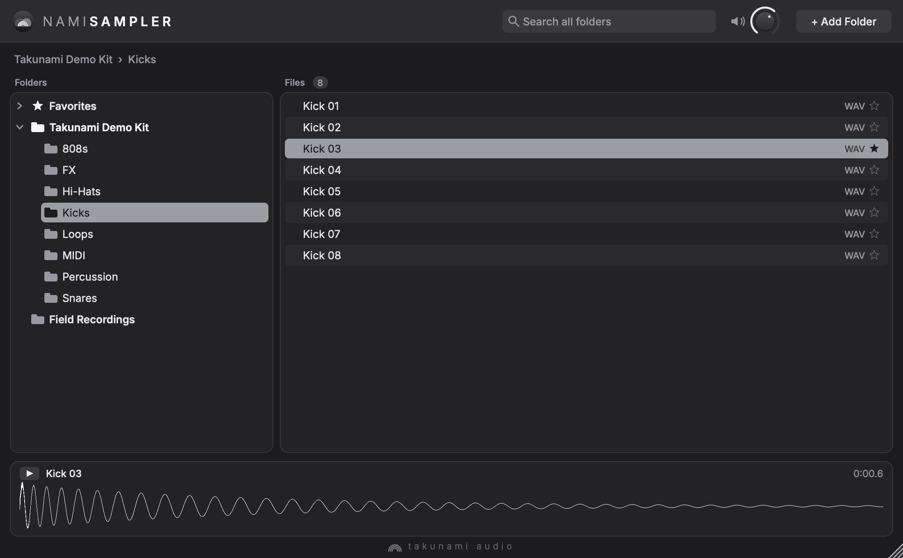The width and height of the screenshot is (903, 558).
Task: Select the Kick 01 file
Action: click(587, 106)
